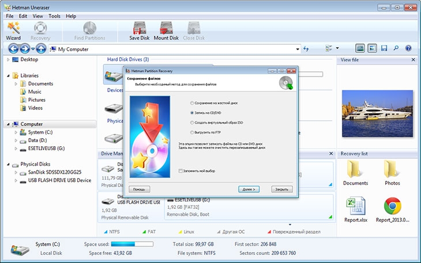
Task: Click the Далее next button in dialog
Action: pos(249,189)
